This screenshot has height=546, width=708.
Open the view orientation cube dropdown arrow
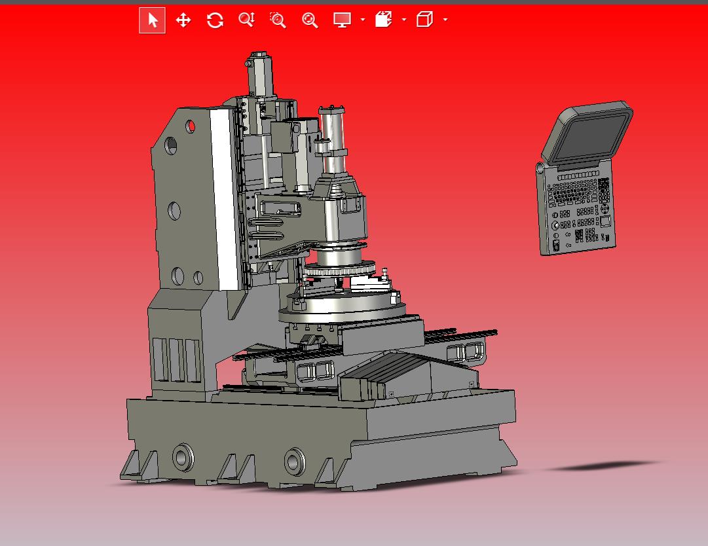click(x=445, y=20)
